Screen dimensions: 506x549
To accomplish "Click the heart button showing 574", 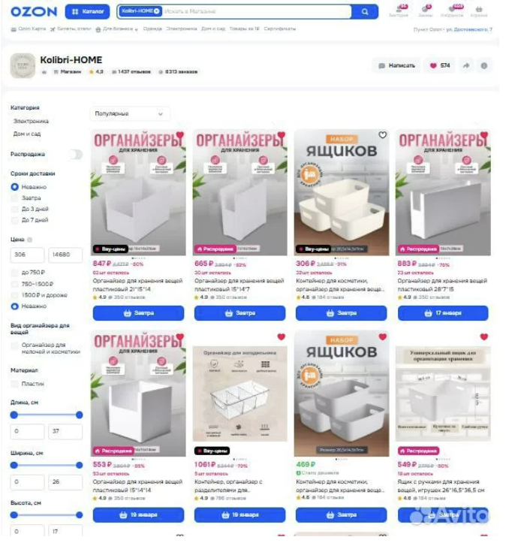I will [x=440, y=65].
